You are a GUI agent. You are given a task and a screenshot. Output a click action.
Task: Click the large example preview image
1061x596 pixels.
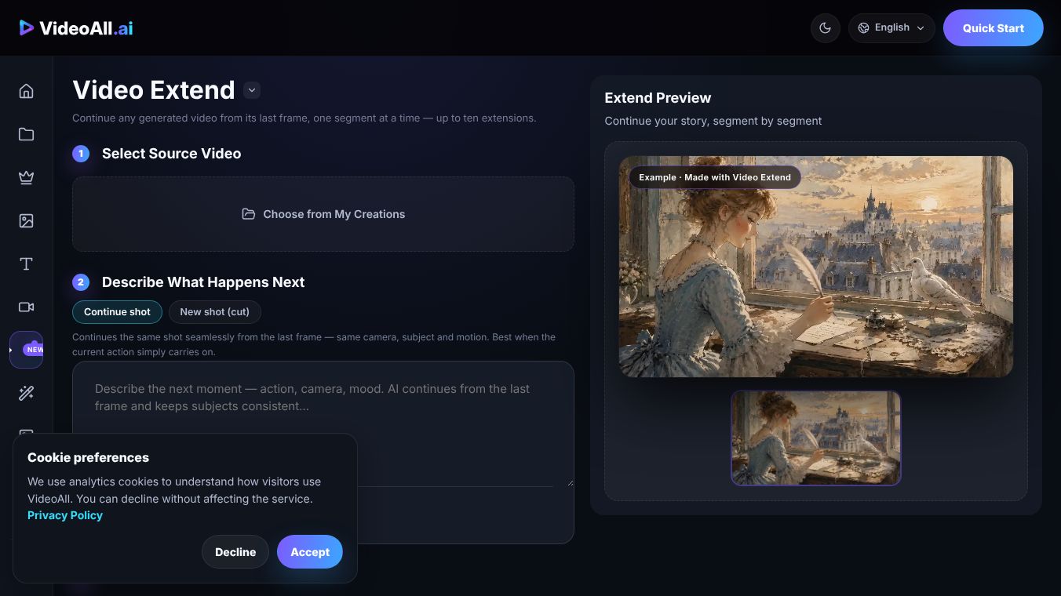(x=816, y=267)
